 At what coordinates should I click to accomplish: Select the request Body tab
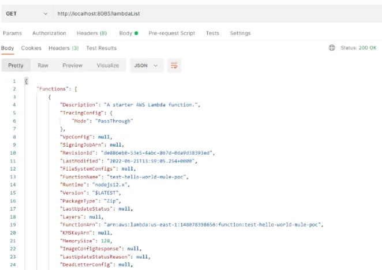[x=129, y=33]
